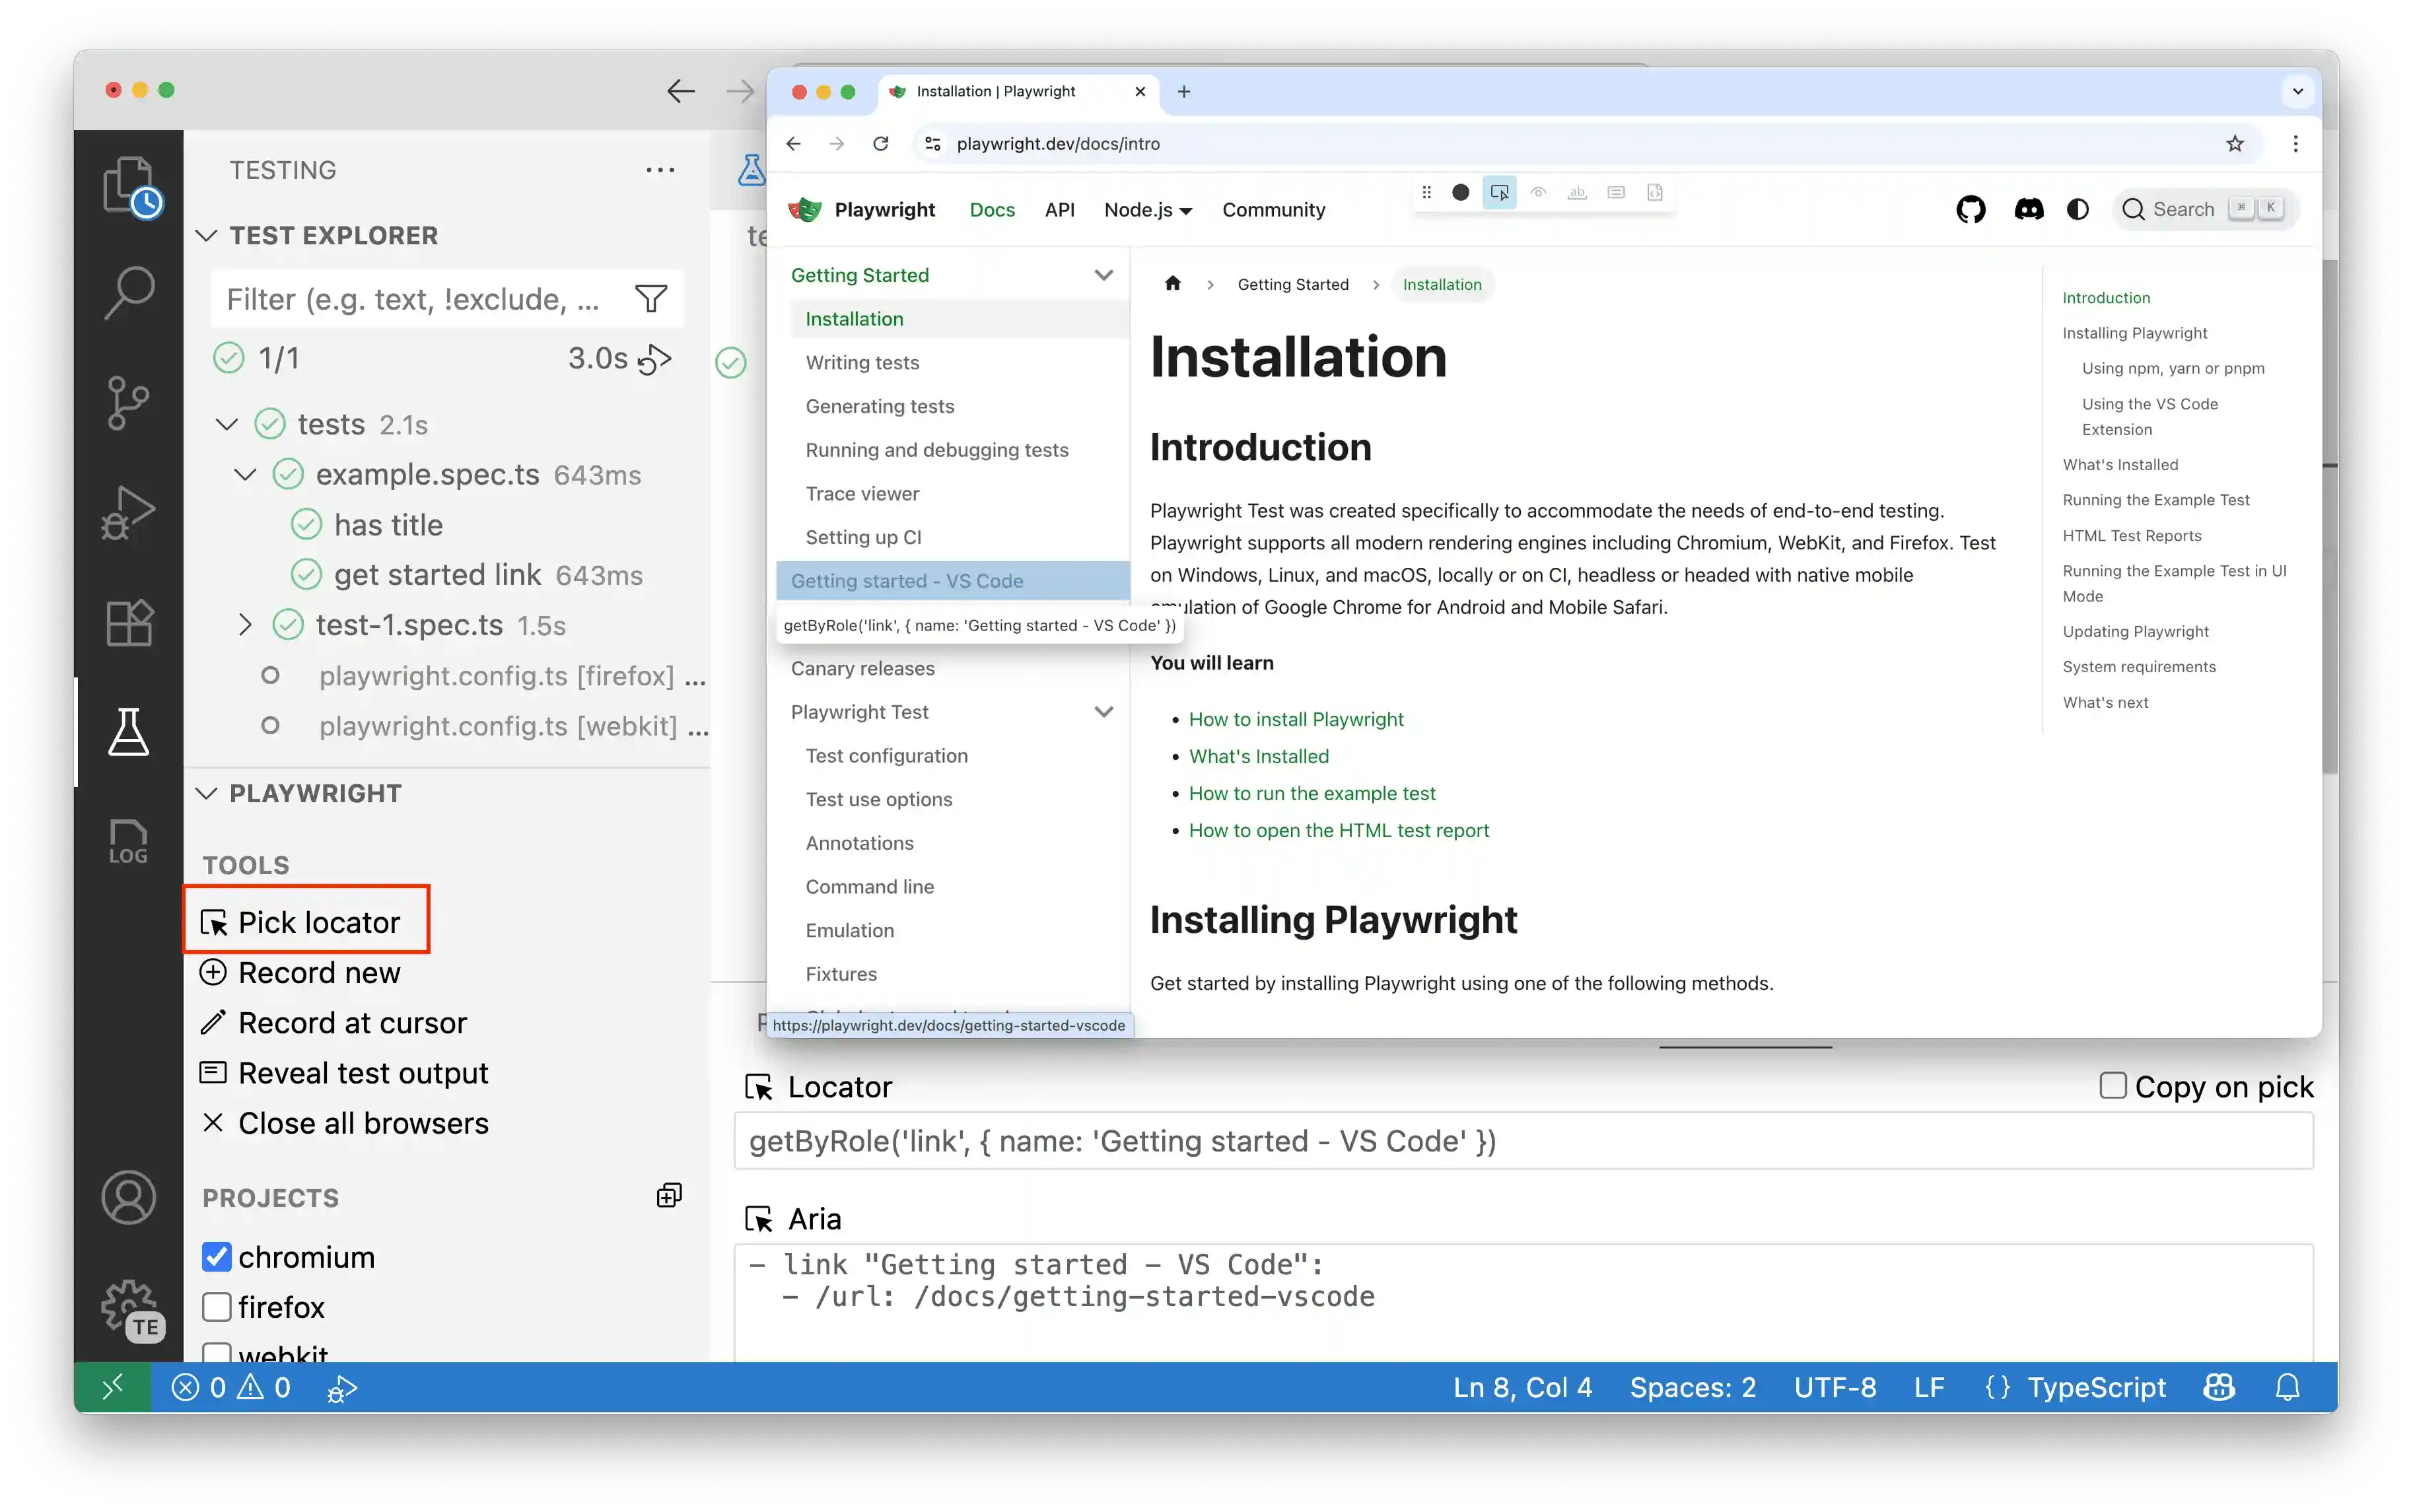
Task: Open Extensions view in activity bar
Action: [128, 622]
